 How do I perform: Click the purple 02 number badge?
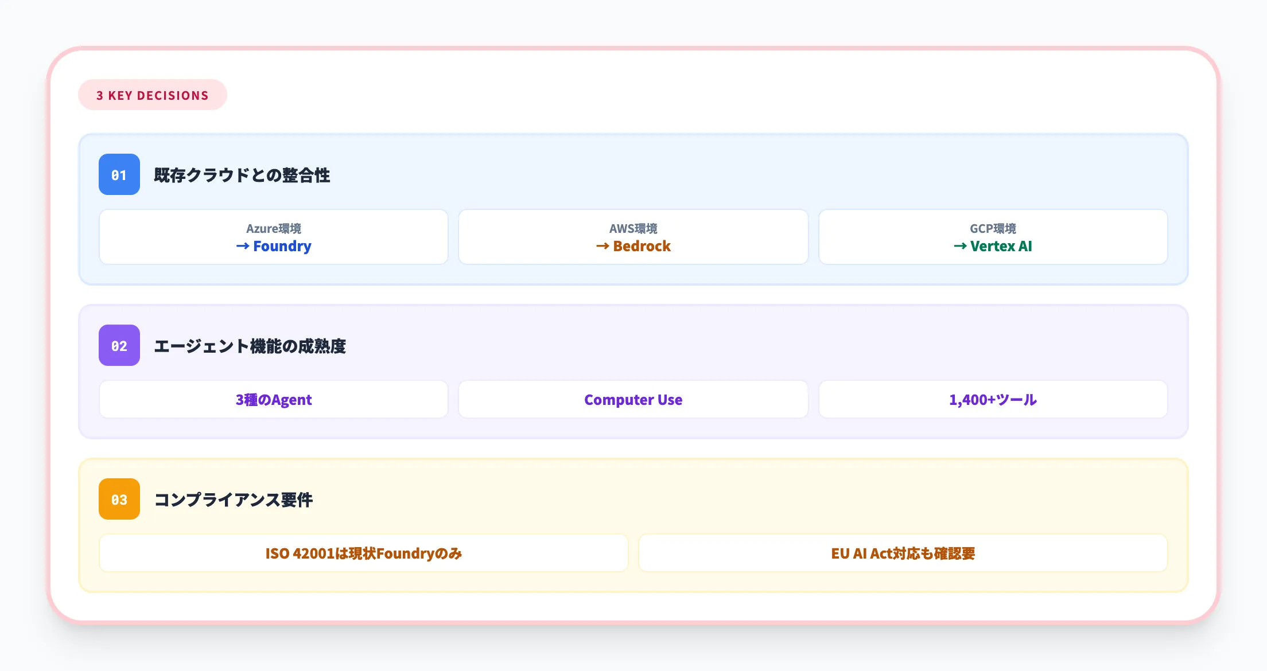[119, 346]
